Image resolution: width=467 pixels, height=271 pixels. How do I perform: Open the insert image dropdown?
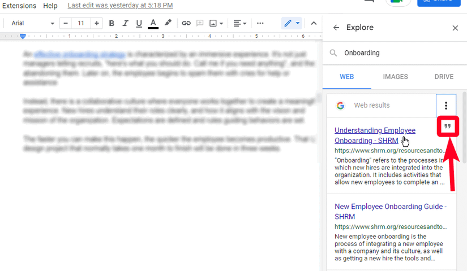click(x=216, y=23)
